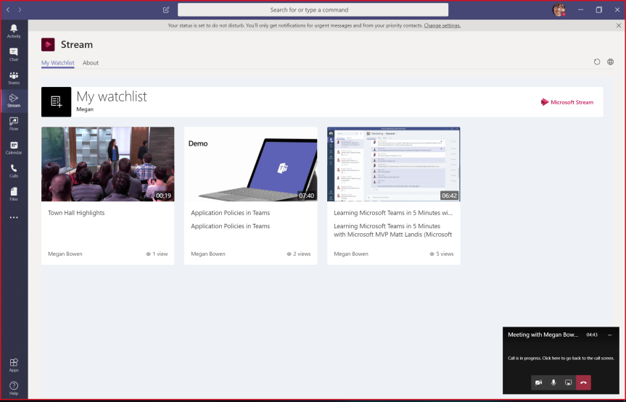
Task: Expand more apps with the ellipsis
Action: 14,217
